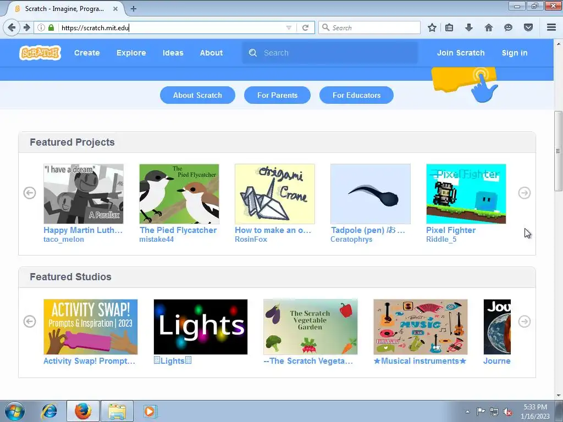Click the magnifier icon in Scratch search
The width and height of the screenshot is (563, 422).
pyautogui.click(x=253, y=53)
